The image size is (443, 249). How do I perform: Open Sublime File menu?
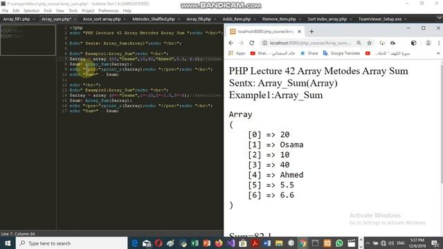point(5,11)
